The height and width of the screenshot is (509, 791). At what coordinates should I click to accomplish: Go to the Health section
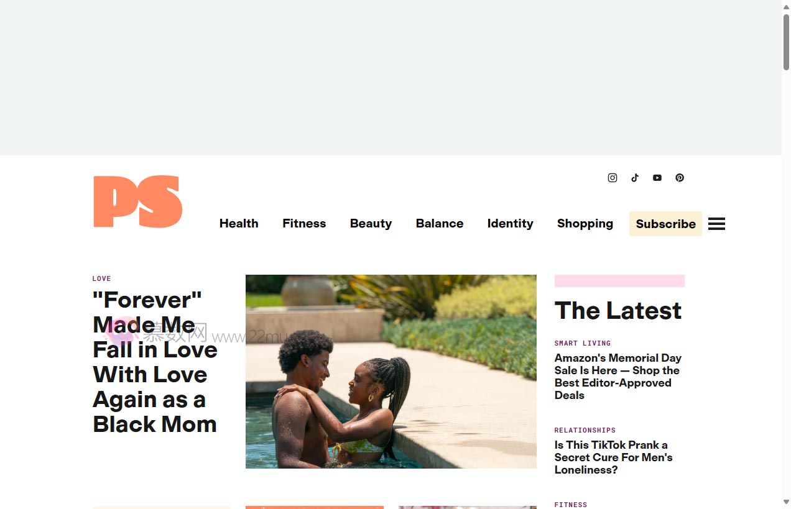(x=239, y=224)
